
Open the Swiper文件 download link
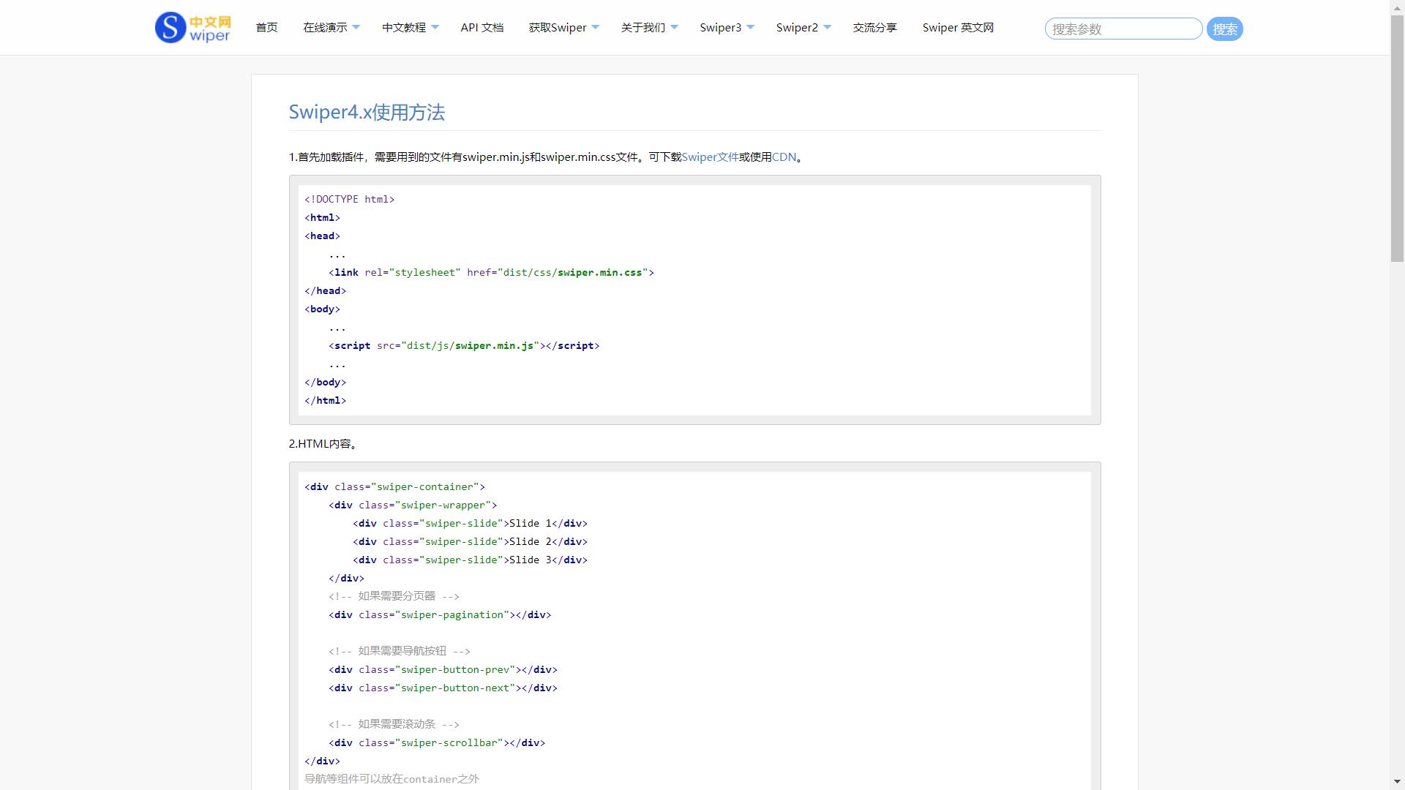coord(710,157)
